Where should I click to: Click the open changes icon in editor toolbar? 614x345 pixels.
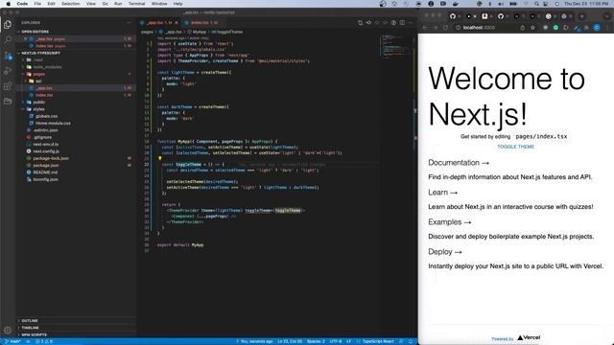click(361, 23)
